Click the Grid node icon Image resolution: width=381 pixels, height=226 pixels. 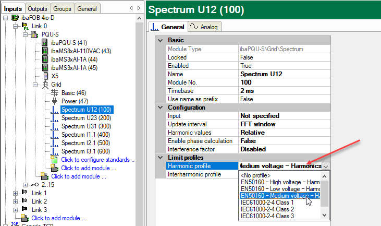pyautogui.click(x=45, y=85)
